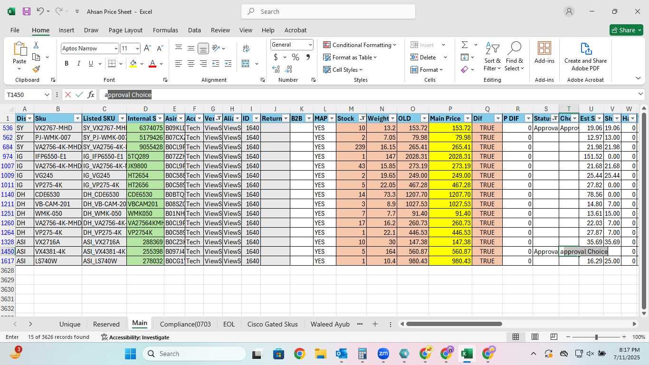Toggle bottom align button

(x=203, y=48)
